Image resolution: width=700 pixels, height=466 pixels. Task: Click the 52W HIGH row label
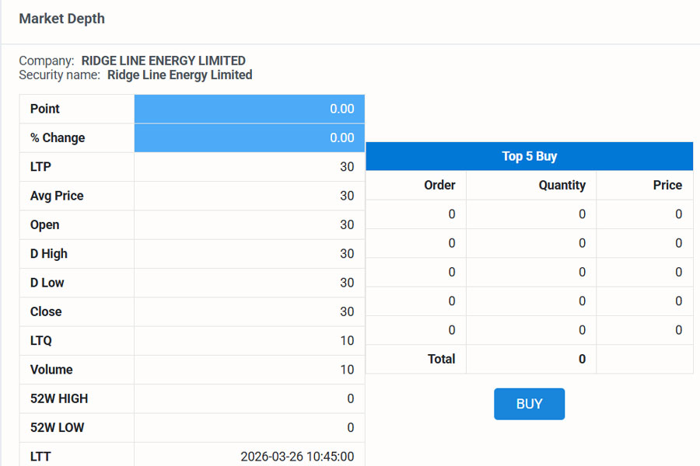pyautogui.click(x=59, y=398)
